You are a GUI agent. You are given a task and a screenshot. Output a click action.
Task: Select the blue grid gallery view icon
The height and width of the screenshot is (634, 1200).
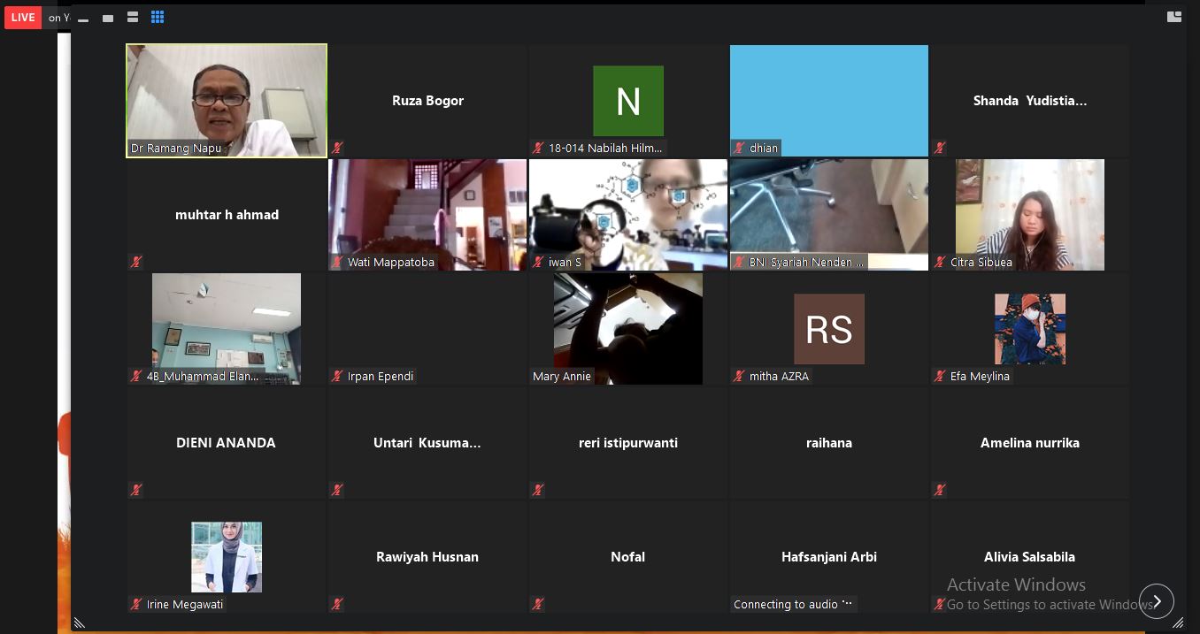pos(158,18)
